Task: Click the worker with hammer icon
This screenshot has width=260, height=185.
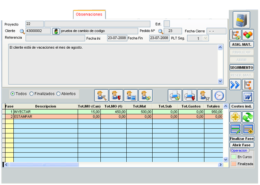Action: [101, 96]
